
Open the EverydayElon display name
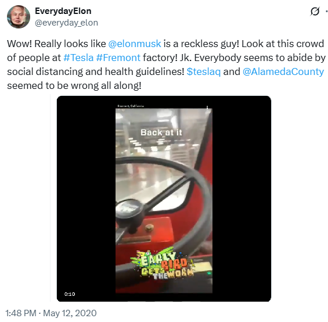pos(63,11)
